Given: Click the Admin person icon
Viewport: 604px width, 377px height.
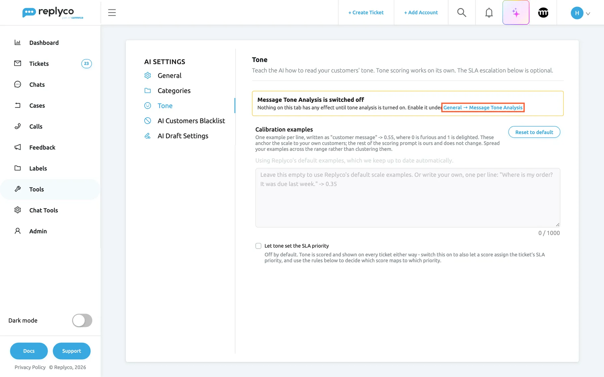Looking at the screenshot, I should point(17,231).
